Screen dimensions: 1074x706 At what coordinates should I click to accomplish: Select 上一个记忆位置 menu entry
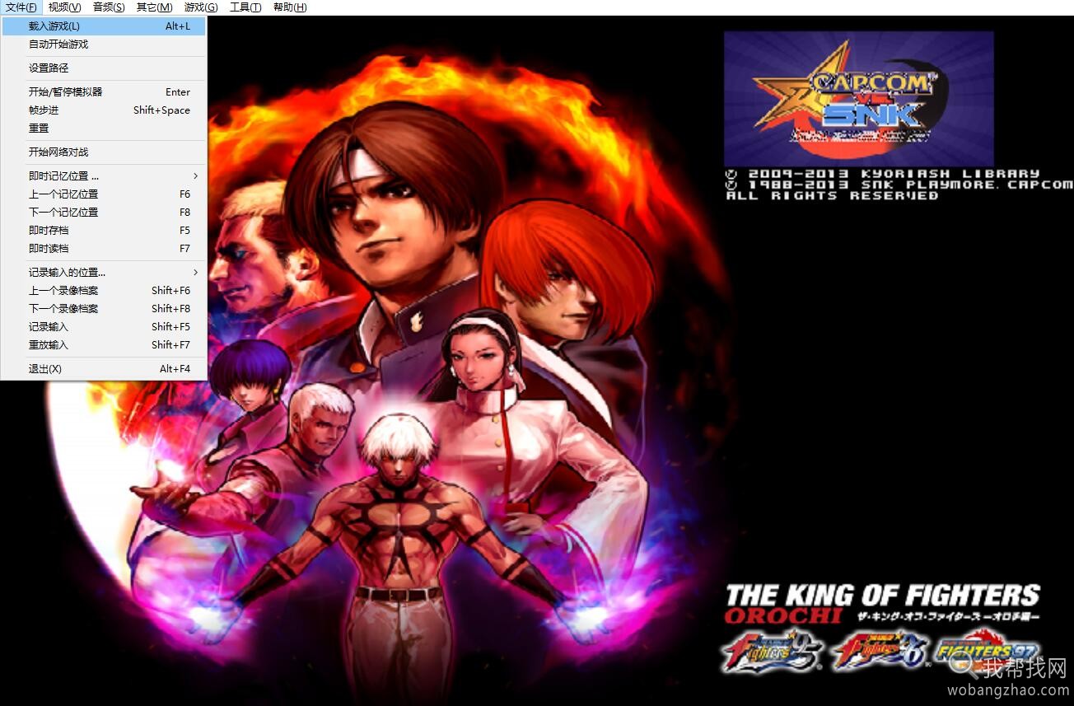click(104, 194)
